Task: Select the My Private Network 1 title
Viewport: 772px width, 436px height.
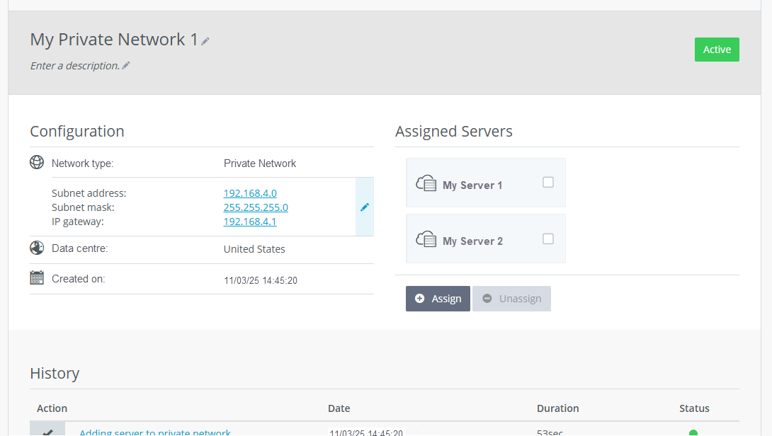Action: [114, 40]
